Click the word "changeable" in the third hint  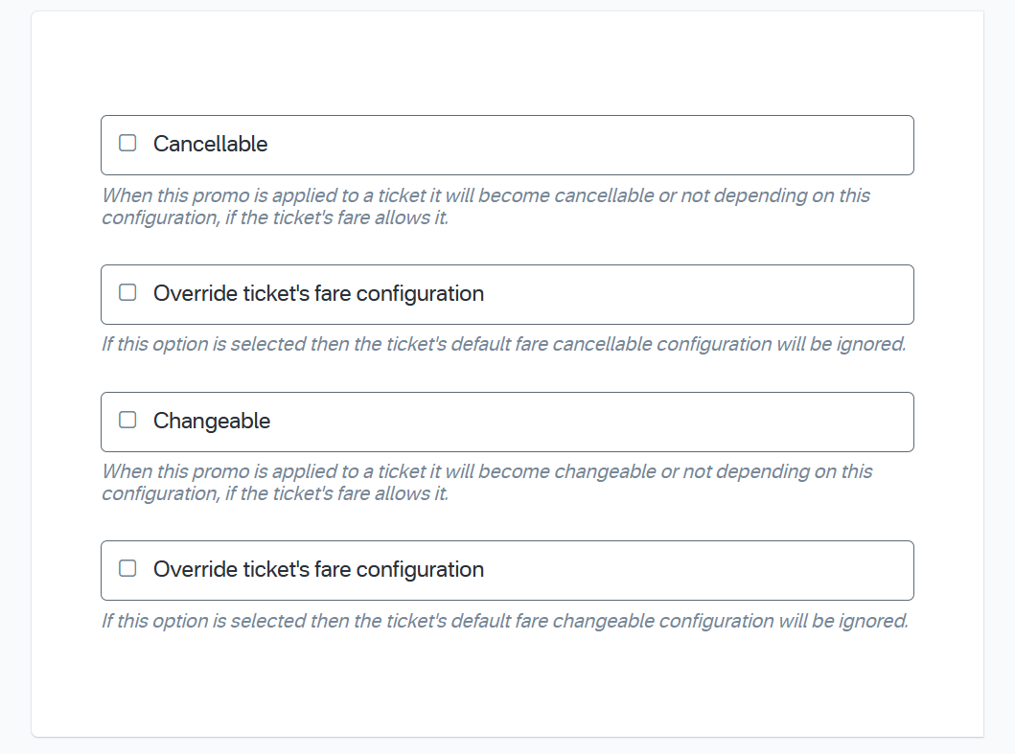tap(605, 471)
